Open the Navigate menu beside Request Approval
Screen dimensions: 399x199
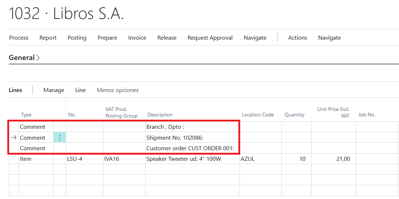click(x=255, y=38)
